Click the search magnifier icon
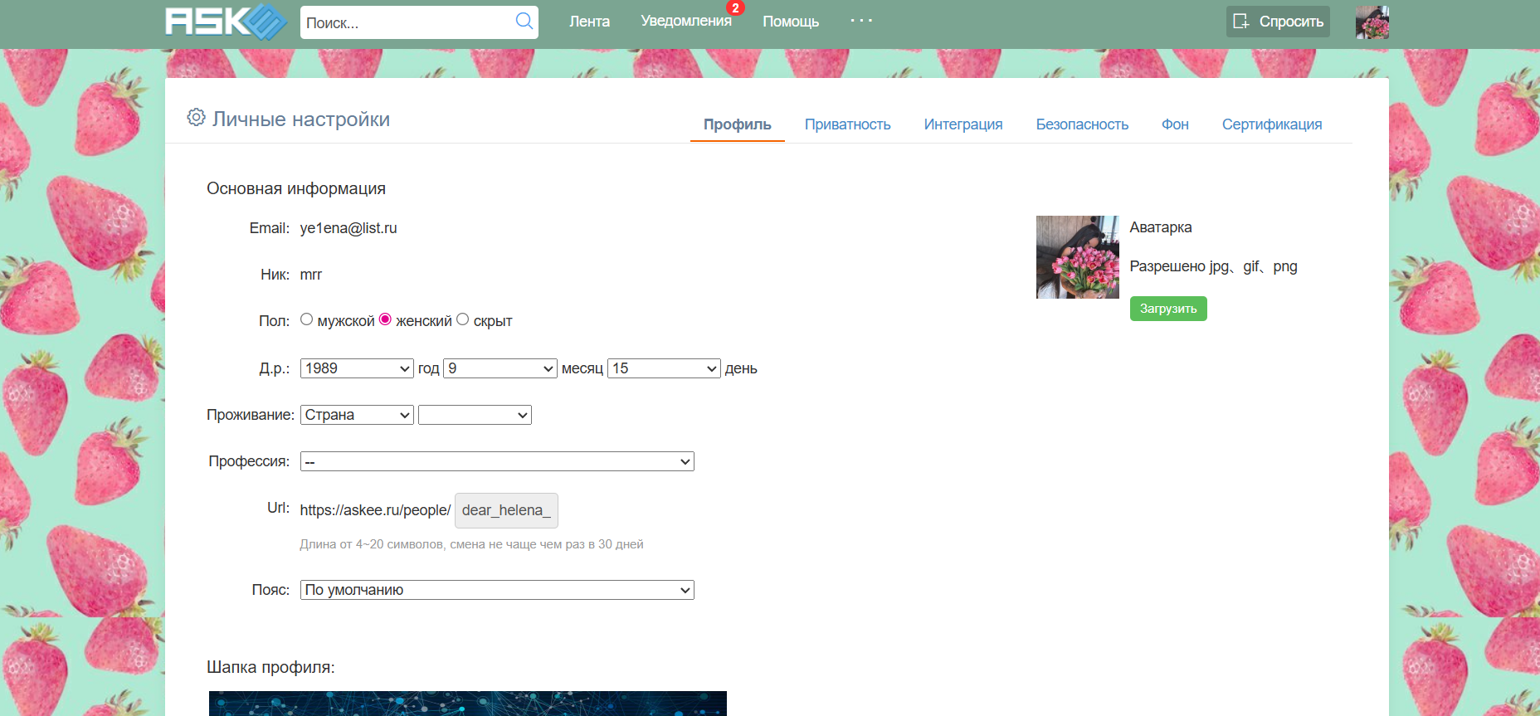The width and height of the screenshot is (1540, 716). click(x=524, y=22)
